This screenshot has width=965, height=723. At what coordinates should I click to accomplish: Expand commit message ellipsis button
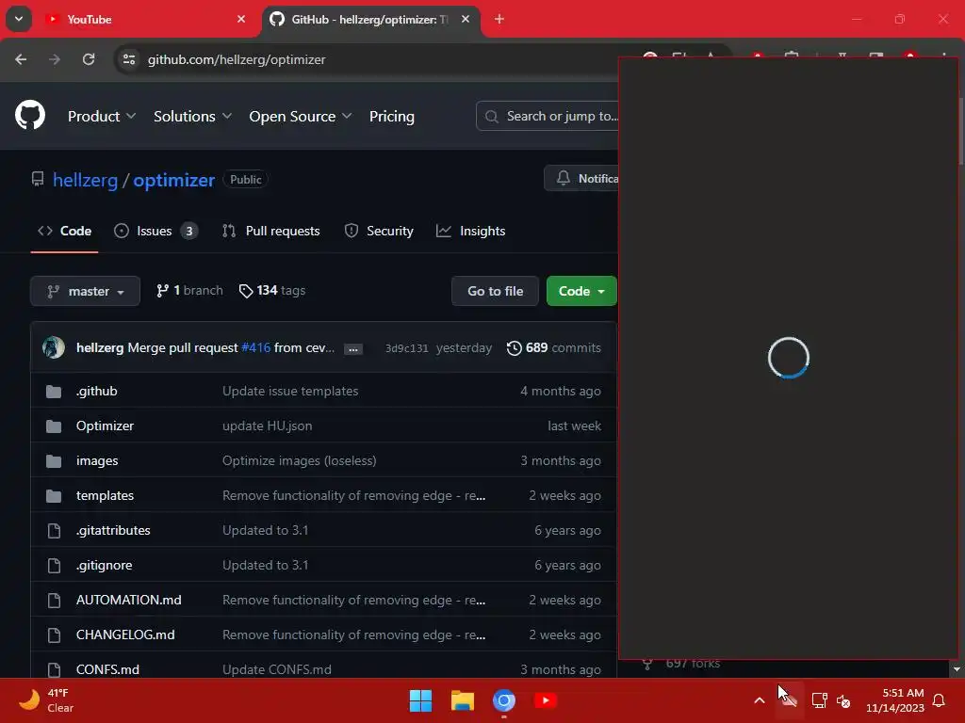click(352, 348)
